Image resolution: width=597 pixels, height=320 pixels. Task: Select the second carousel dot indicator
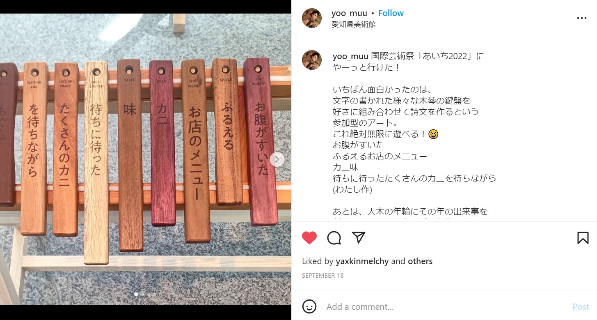142,294
